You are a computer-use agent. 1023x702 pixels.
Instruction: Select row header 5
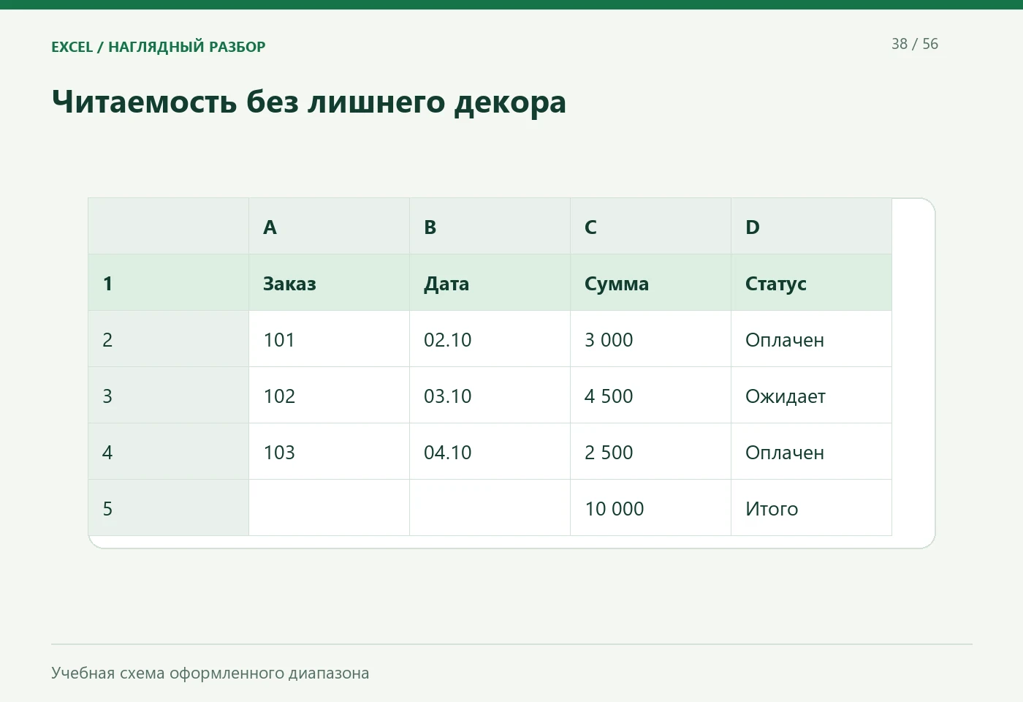point(168,508)
